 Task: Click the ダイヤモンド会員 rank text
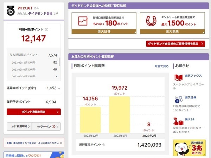point(40,13)
